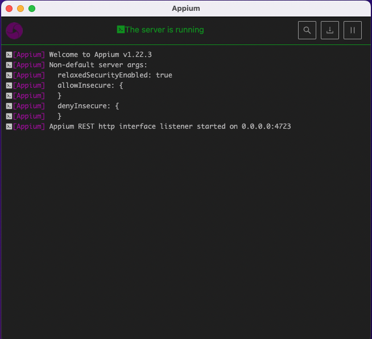Click the [Appium] tag on the Welcome line
The height and width of the screenshot is (339, 372).
tap(29, 55)
